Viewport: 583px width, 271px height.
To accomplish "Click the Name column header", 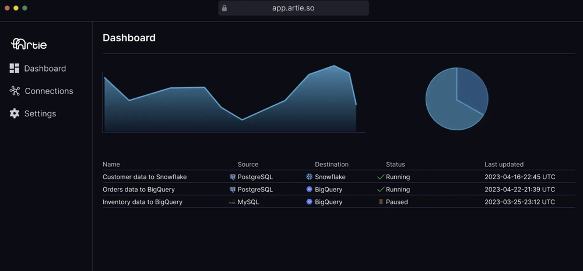I will 111,164.
